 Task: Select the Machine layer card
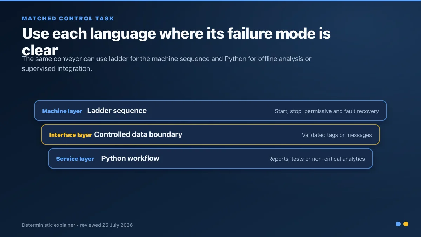(x=210, y=111)
